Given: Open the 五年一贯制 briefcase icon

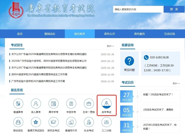Looking at the screenshot, I should point(89,104).
